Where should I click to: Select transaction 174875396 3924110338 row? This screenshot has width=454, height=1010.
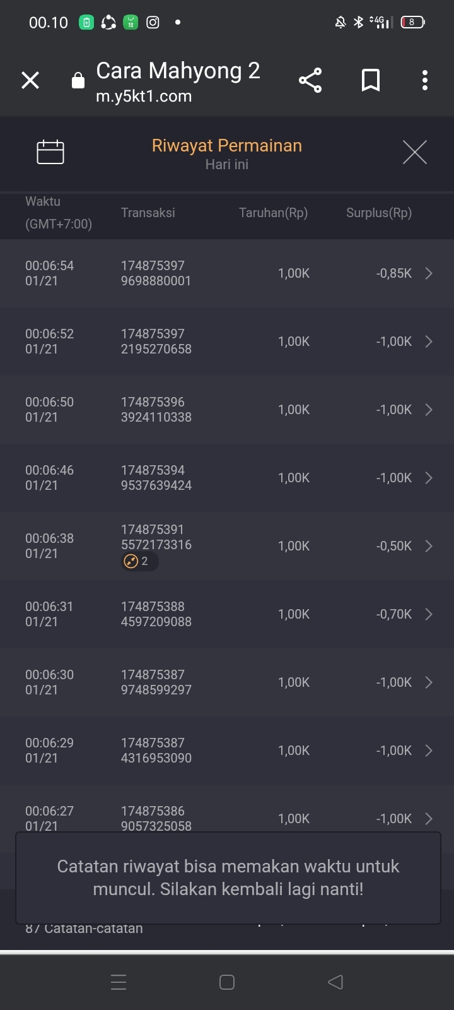(x=156, y=410)
